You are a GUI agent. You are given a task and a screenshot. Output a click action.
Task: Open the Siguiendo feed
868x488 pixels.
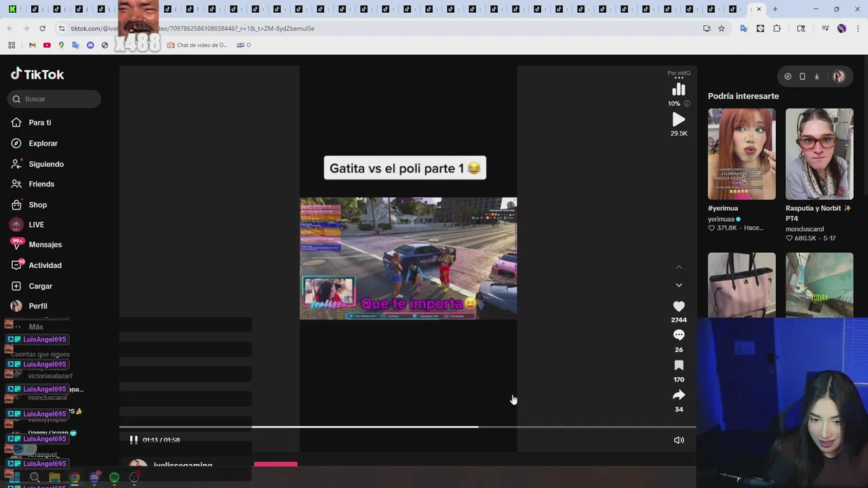click(x=37, y=164)
